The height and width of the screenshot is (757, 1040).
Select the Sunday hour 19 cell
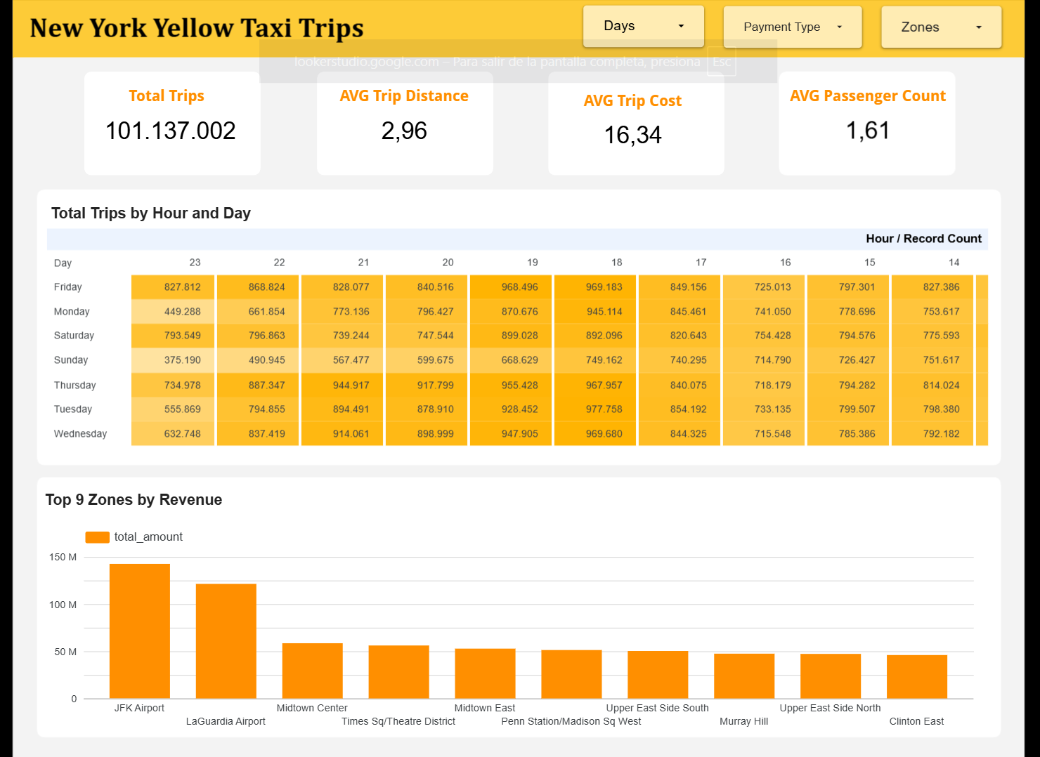(x=511, y=360)
